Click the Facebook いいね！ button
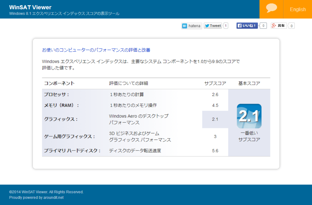Screen dimensions: 312x205 pyautogui.click(x=247, y=26)
